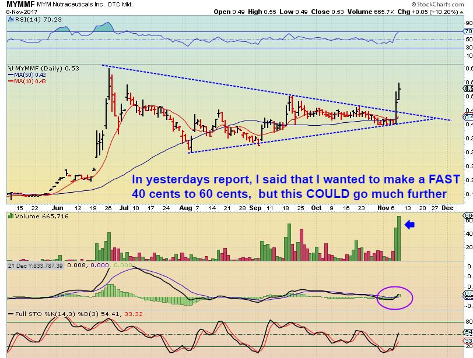Click the 28 date label before Sep
473x358 pixels.
(243, 208)
